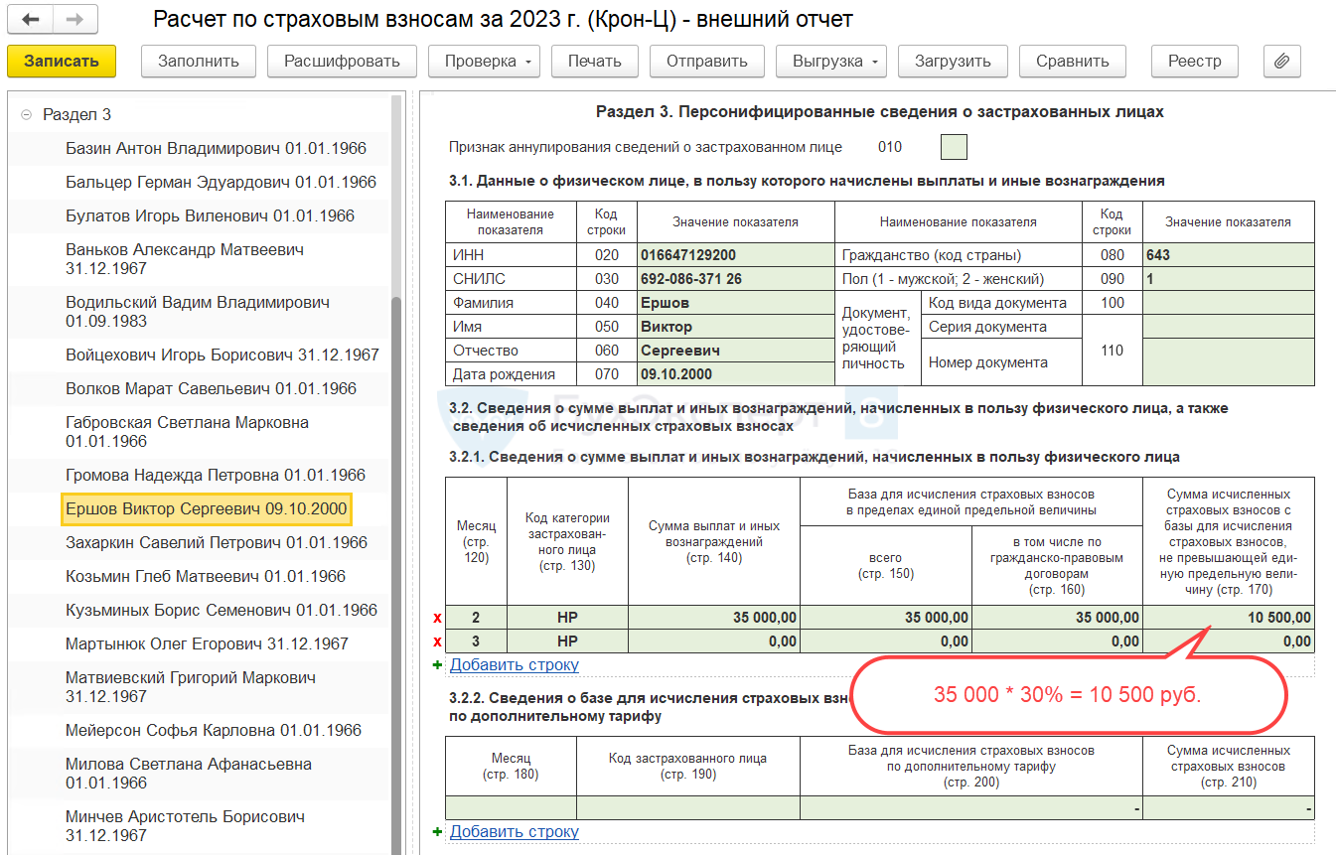Viewport: 1336px width, 855px height.
Task: Open the Проверка dropdown menu
Action: pyautogui.click(x=483, y=61)
